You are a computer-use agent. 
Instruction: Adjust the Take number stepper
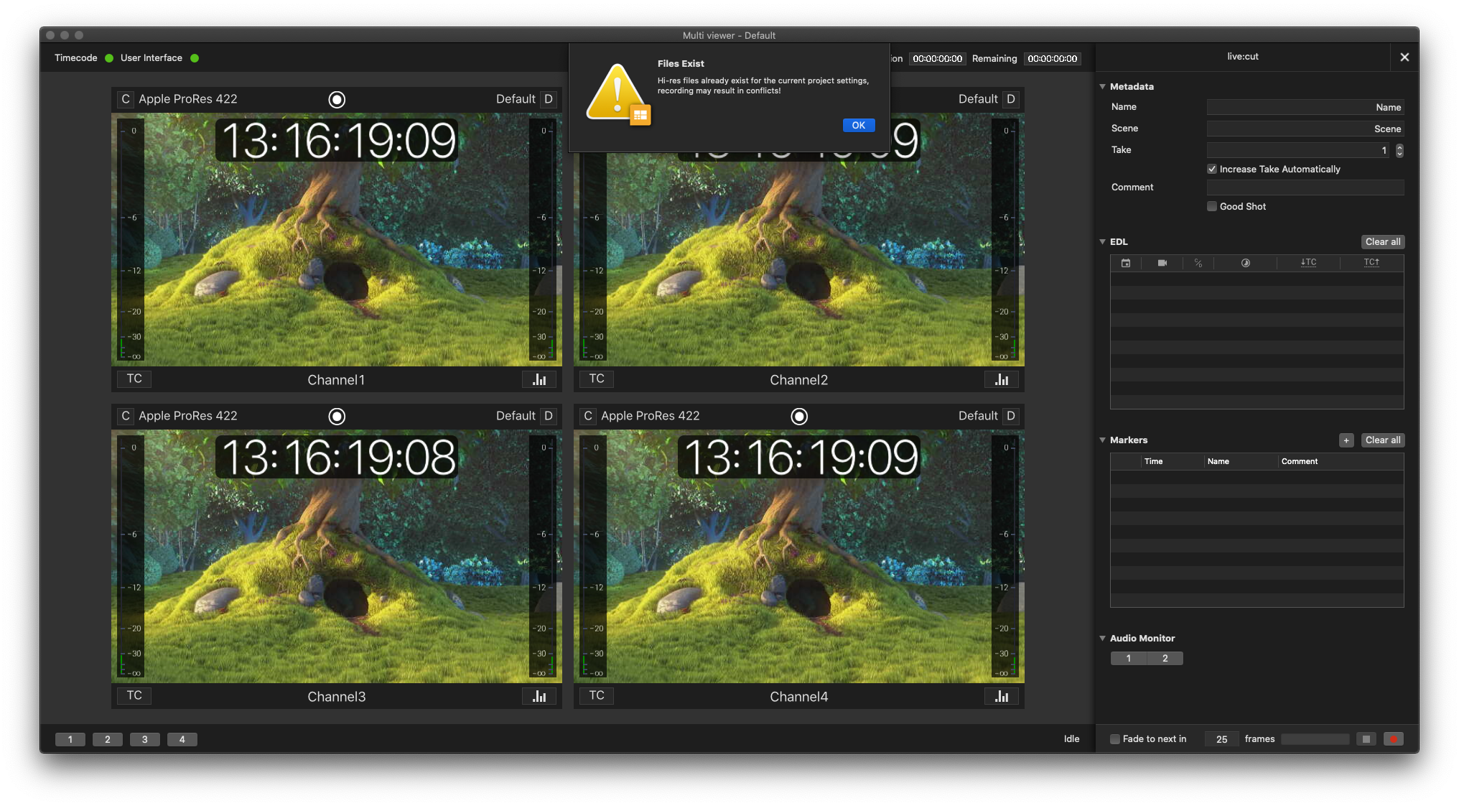pos(1399,150)
